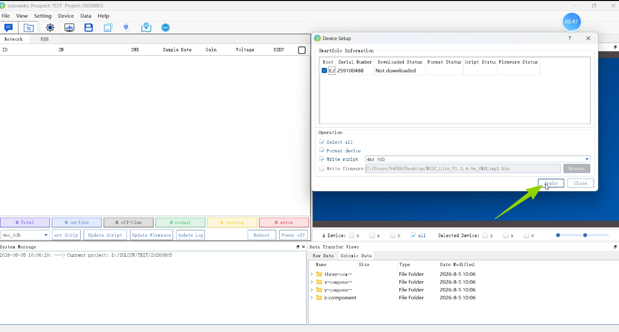Click the Update Script button
This screenshot has width=619, height=332.
[x=105, y=235]
